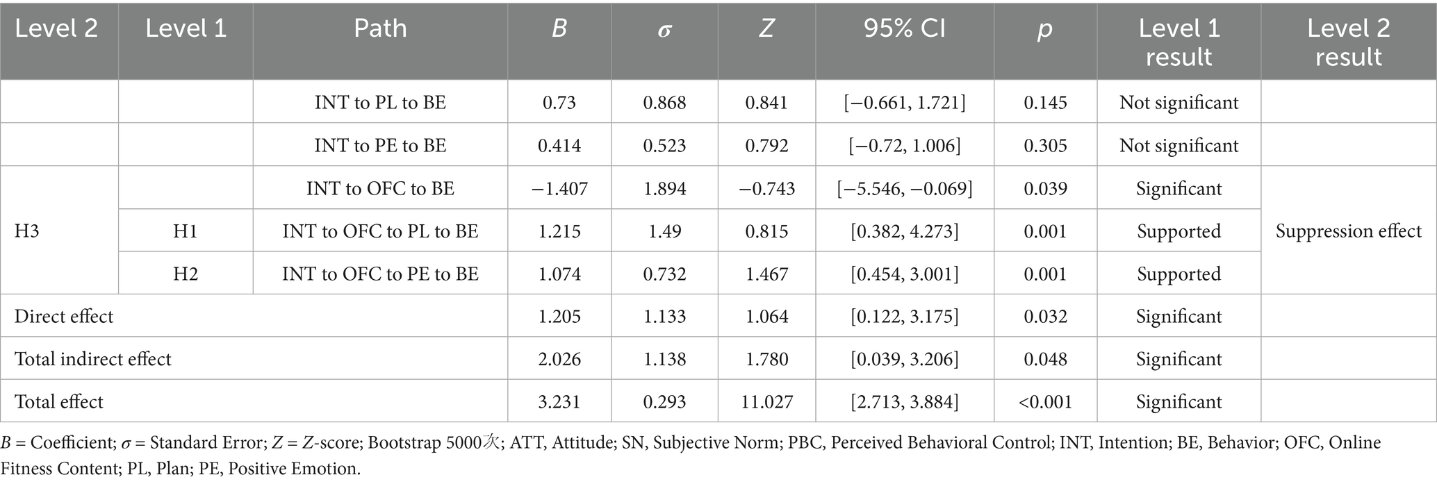
Task: Select the 'INT to PL to BE' path cell
Action: tap(380, 103)
